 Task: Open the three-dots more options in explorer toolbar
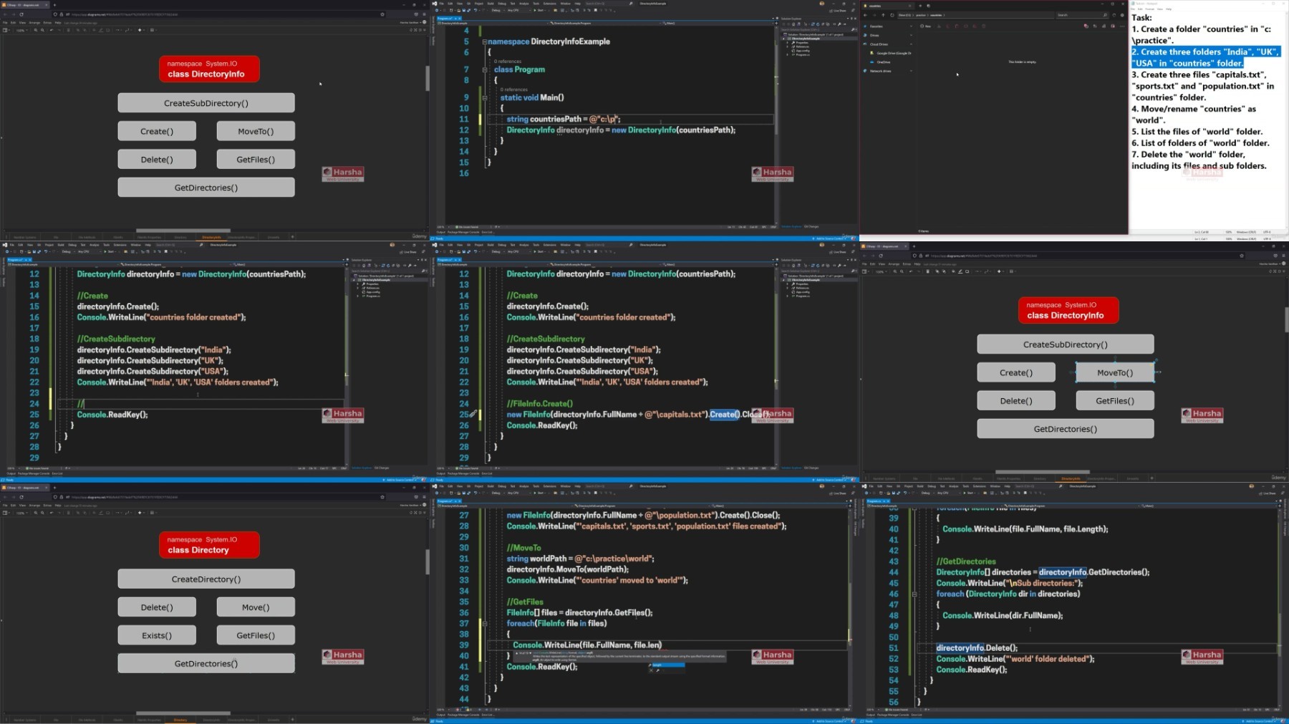click(1122, 26)
